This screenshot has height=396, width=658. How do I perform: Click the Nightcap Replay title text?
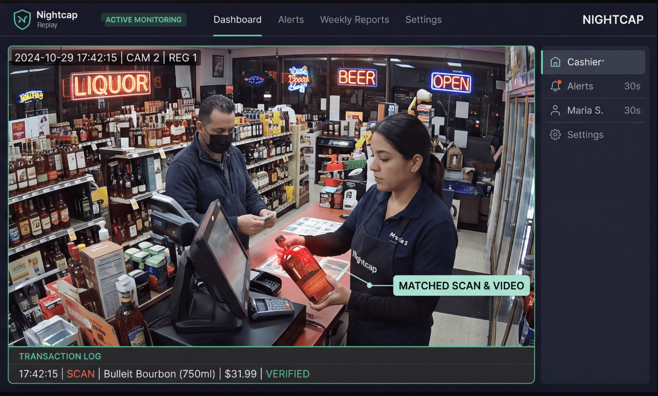pyautogui.click(x=57, y=19)
